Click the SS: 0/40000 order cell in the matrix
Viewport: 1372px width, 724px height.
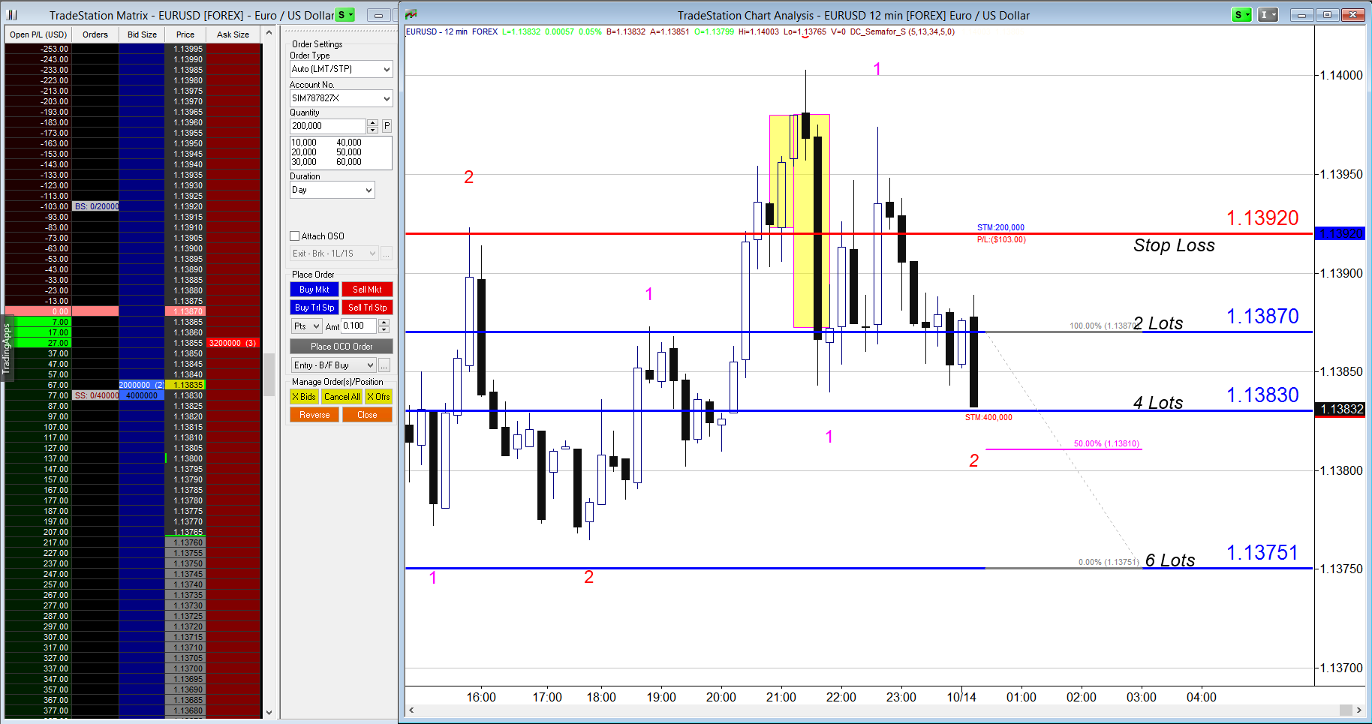pyautogui.click(x=96, y=395)
